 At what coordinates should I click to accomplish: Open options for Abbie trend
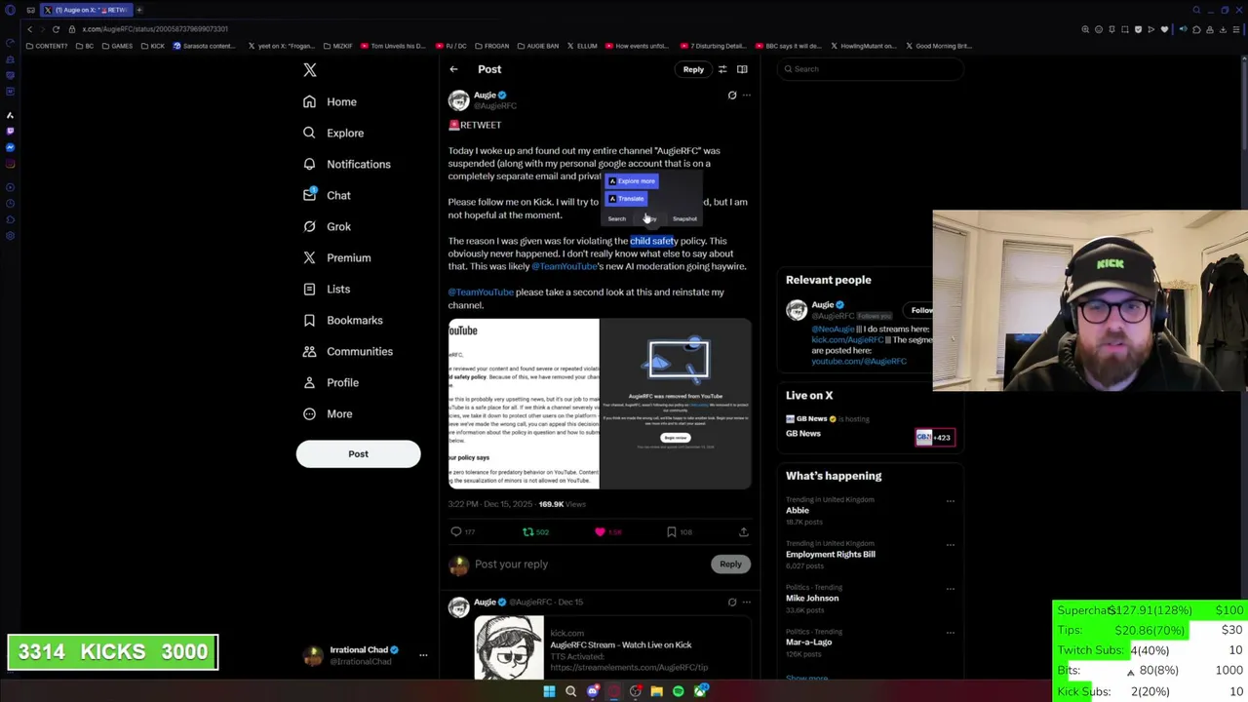[951, 501]
